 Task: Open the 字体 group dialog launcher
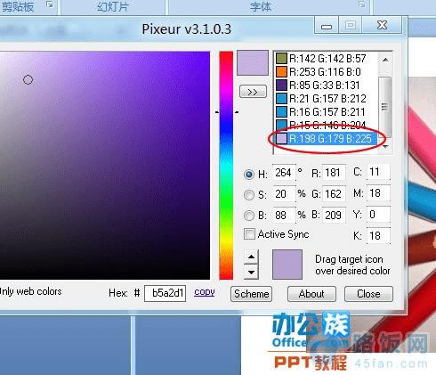coord(362,4)
